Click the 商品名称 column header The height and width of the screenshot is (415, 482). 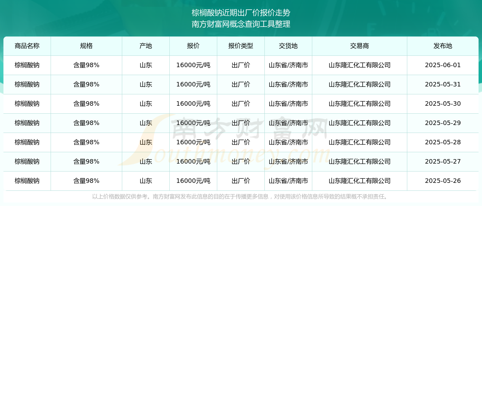[27, 46]
